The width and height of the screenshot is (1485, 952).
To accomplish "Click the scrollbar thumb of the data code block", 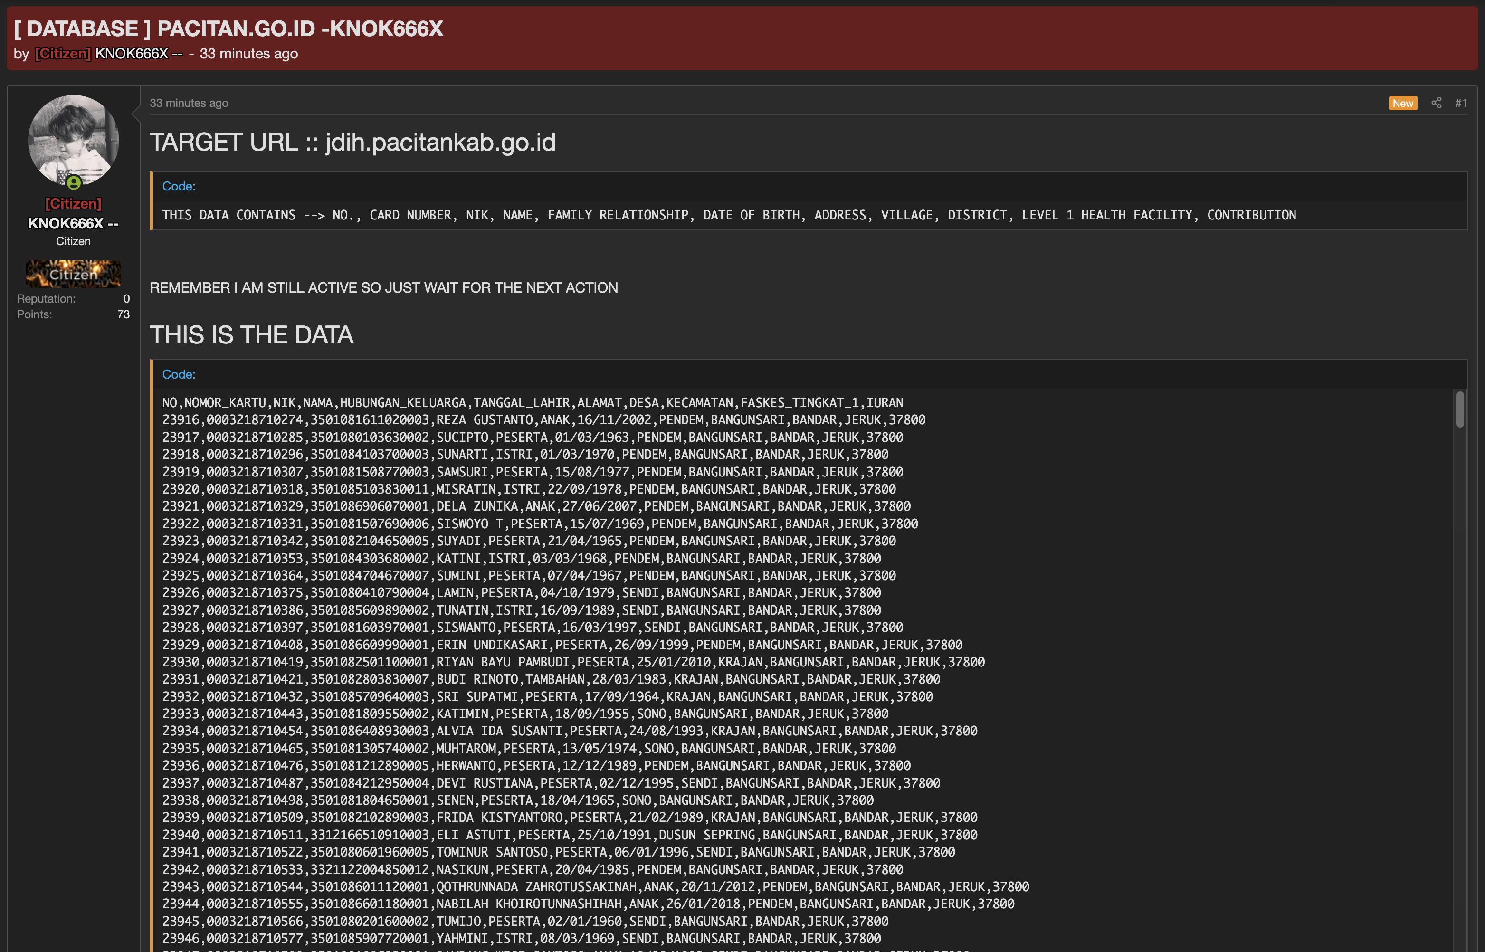I will (1460, 409).
